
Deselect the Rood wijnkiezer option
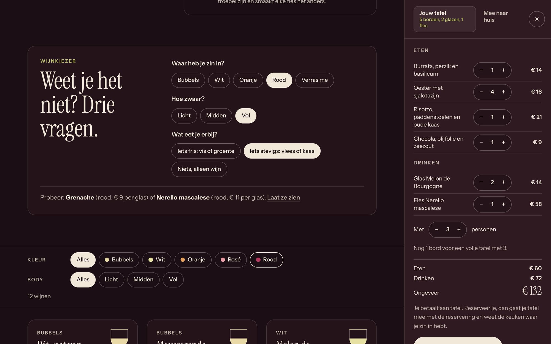click(x=279, y=80)
